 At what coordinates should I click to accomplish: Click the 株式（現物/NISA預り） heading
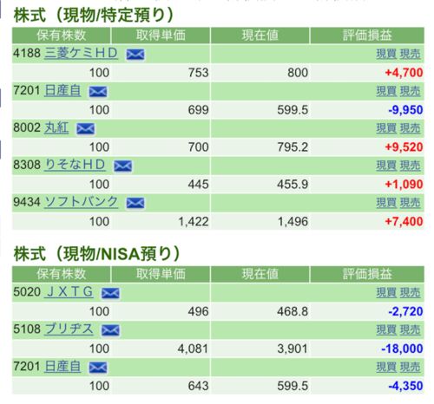point(96,254)
